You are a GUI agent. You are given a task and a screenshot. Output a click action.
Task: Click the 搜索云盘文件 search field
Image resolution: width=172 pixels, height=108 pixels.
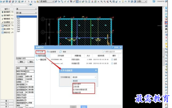(x=112, y=51)
